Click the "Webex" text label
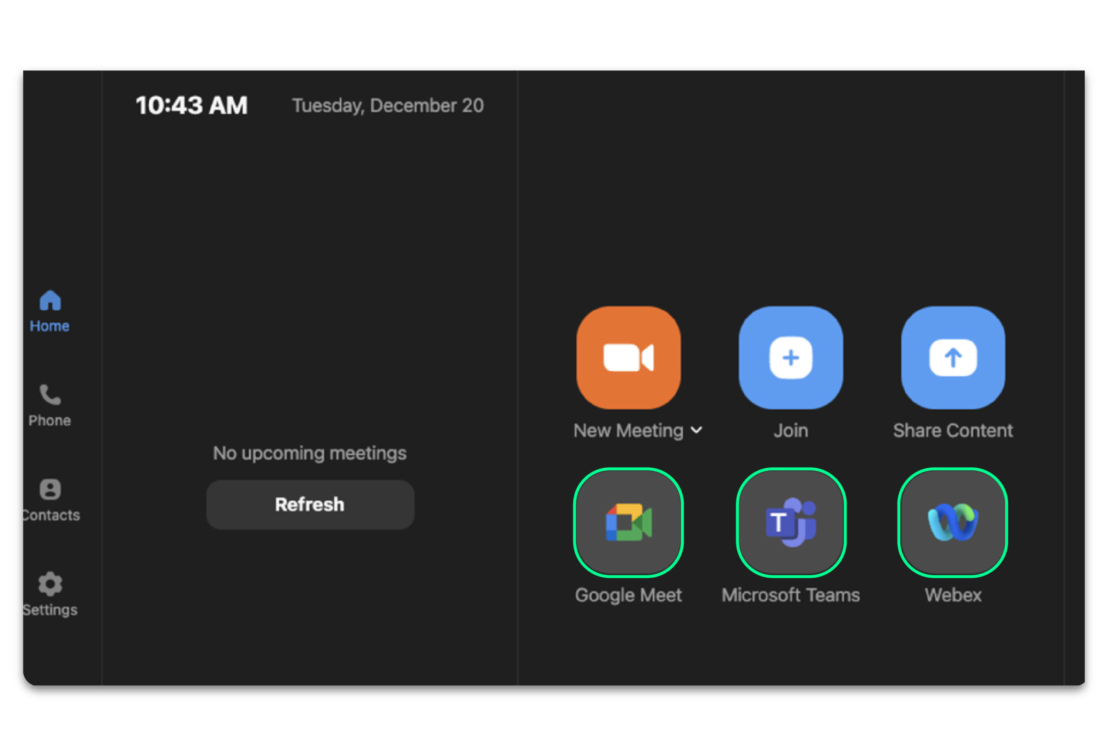The width and height of the screenshot is (1113, 748). (x=953, y=596)
